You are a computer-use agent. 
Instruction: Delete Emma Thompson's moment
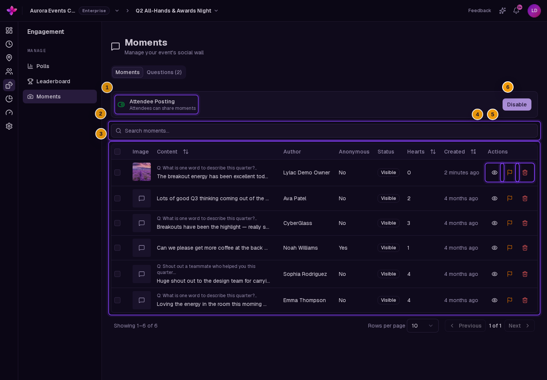pyautogui.click(x=525, y=300)
